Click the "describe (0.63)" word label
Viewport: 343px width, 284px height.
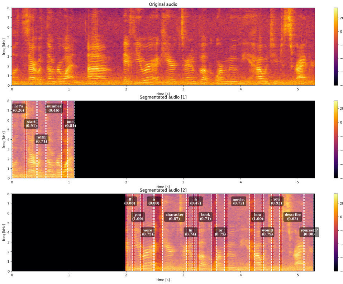click(292, 217)
